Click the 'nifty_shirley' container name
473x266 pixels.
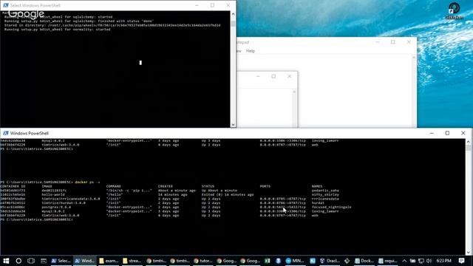click(325, 195)
